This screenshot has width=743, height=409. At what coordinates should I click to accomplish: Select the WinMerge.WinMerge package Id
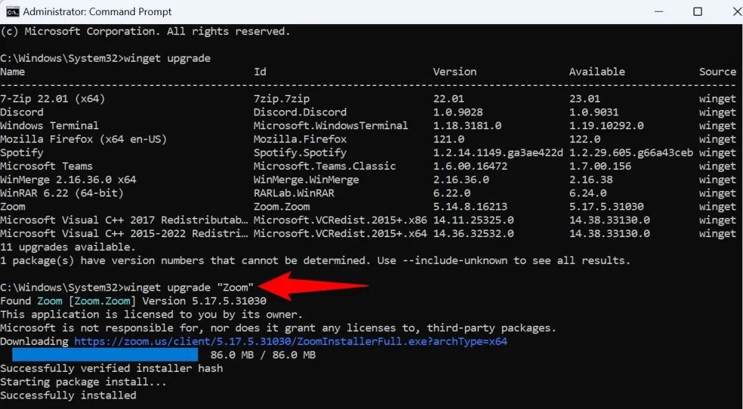[306, 180]
